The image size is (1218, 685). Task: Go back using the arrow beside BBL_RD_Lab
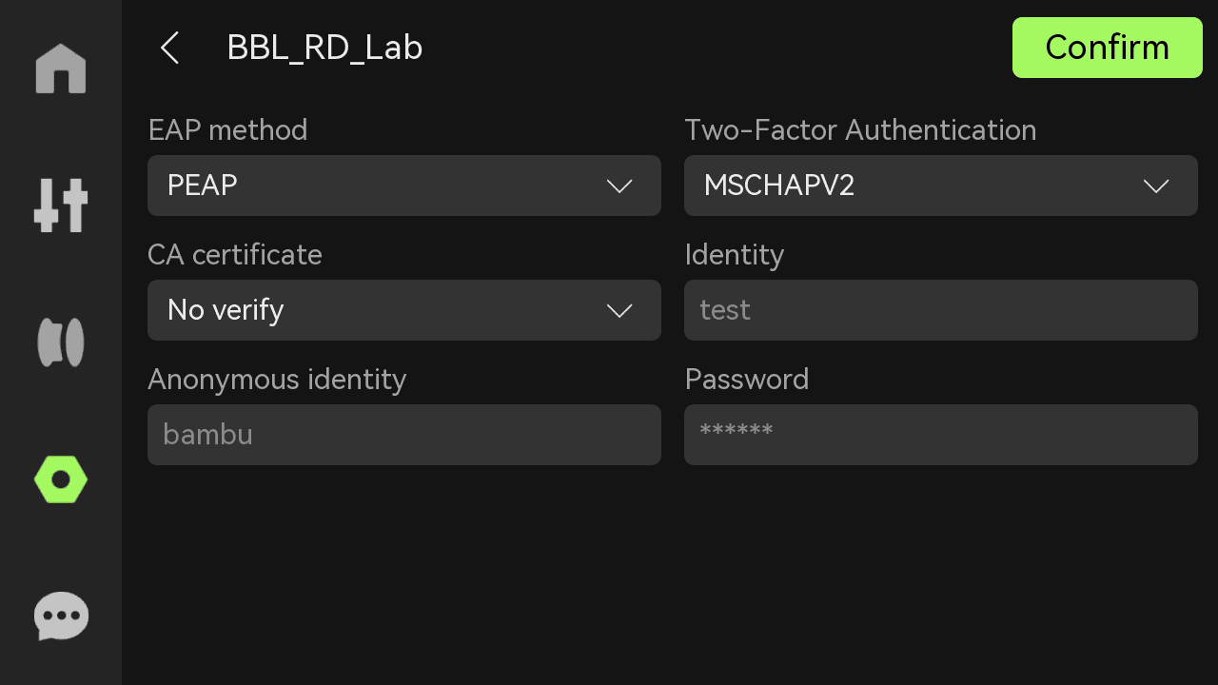point(169,48)
